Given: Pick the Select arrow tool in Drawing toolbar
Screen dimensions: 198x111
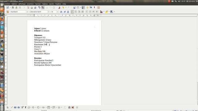Looking at the screenshot, I should [x=7, y=107].
